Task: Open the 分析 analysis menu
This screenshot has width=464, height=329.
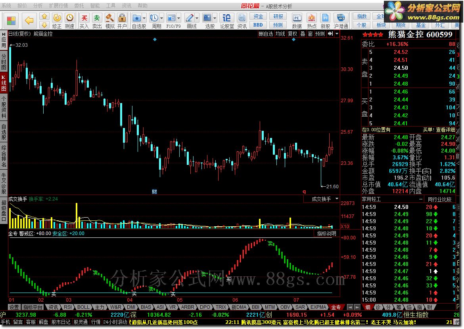Action: click(x=38, y=6)
